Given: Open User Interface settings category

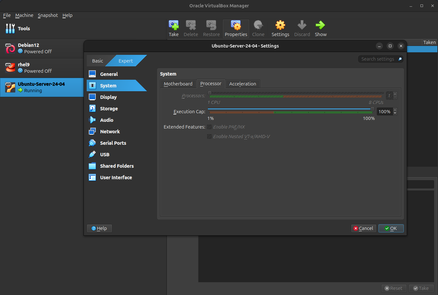Looking at the screenshot, I should tap(117, 177).
